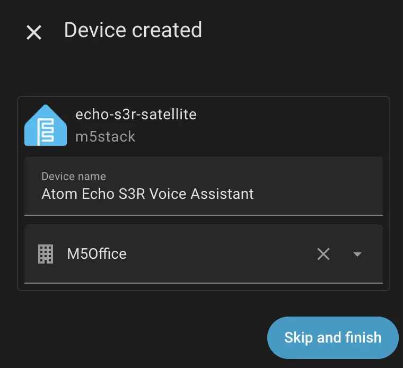The width and height of the screenshot is (403, 368).
Task: Click the Device created heading
Action: pyautogui.click(x=133, y=30)
